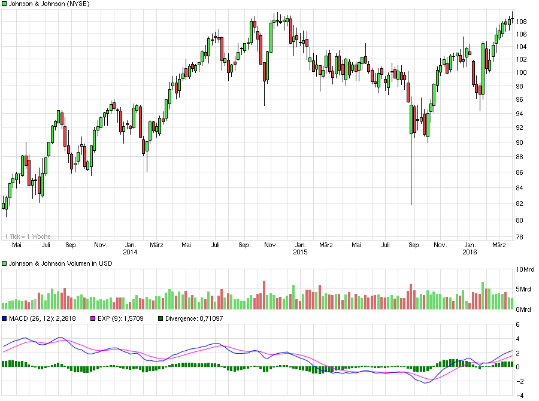This screenshot has width=539, height=401.
Task: Click the grey volume bar near July 2013
Action: [x=35, y=304]
